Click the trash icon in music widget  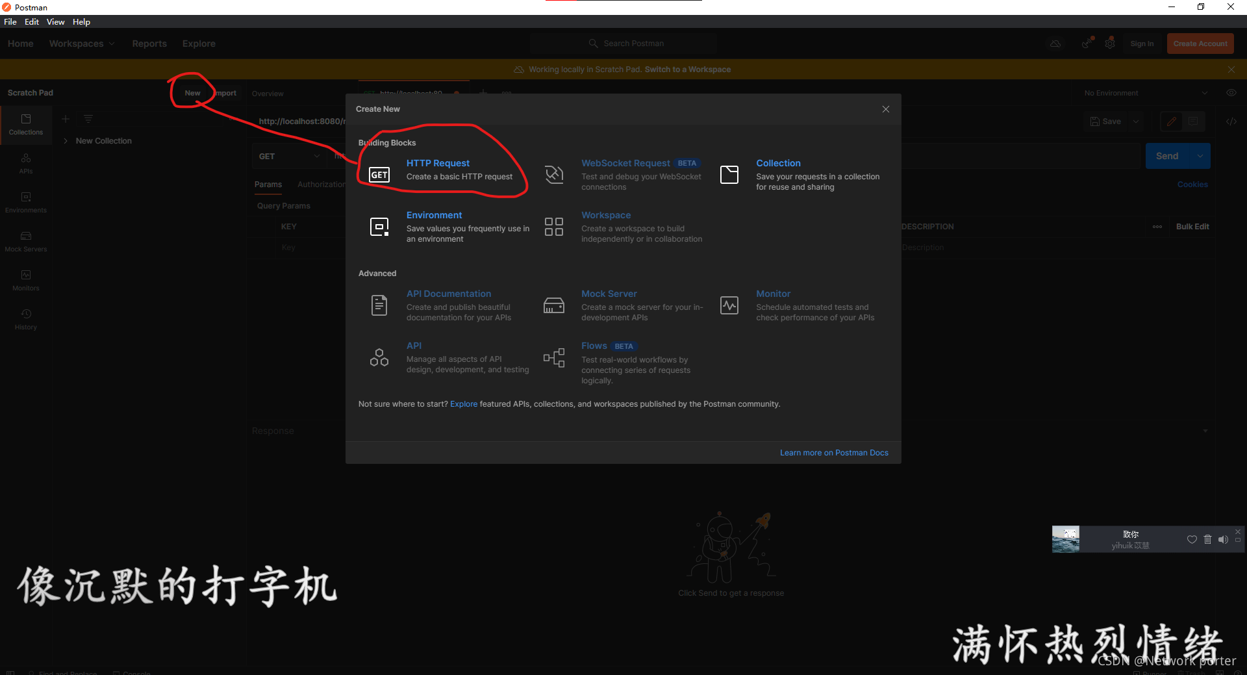pyautogui.click(x=1207, y=539)
